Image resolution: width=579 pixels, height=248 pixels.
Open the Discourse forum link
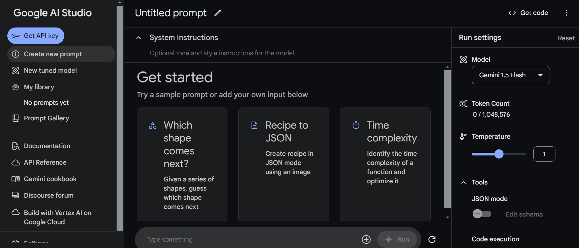48,195
